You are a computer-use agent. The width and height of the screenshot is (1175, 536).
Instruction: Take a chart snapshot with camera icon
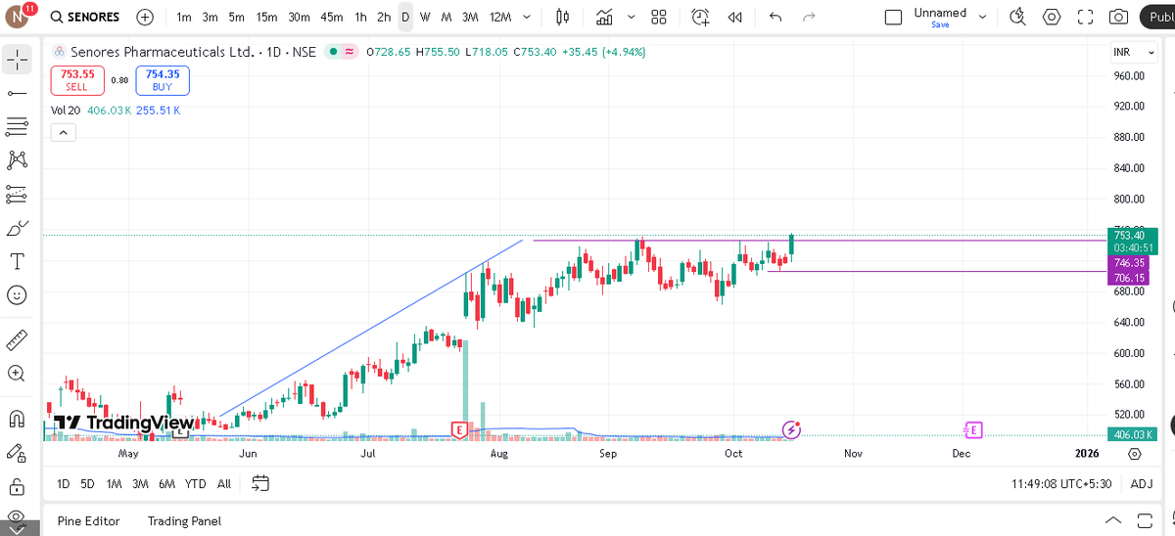[x=1118, y=17]
